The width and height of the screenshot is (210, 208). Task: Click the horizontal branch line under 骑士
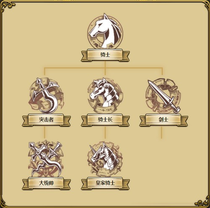pos(103,68)
